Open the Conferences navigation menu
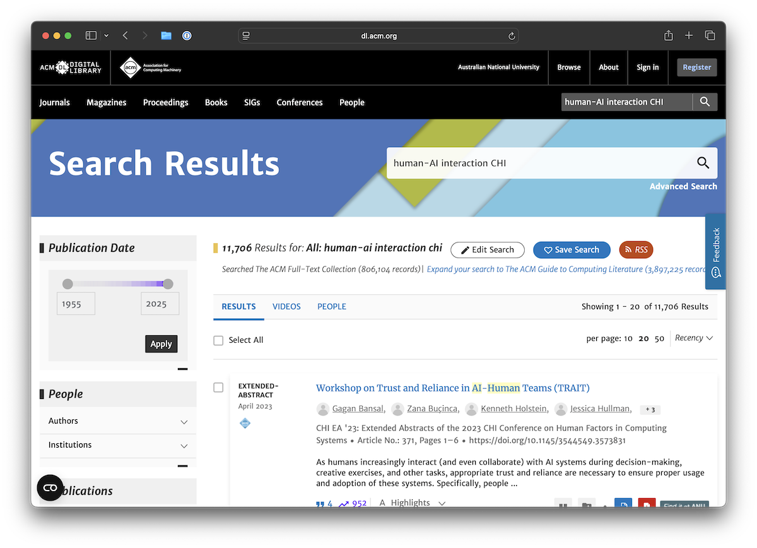This screenshot has width=757, height=548. (299, 102)
